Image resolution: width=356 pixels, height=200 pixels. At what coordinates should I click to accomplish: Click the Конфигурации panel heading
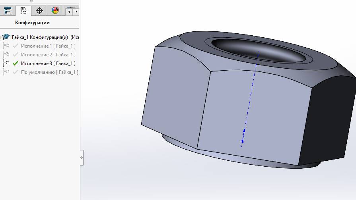coord(32,23)
